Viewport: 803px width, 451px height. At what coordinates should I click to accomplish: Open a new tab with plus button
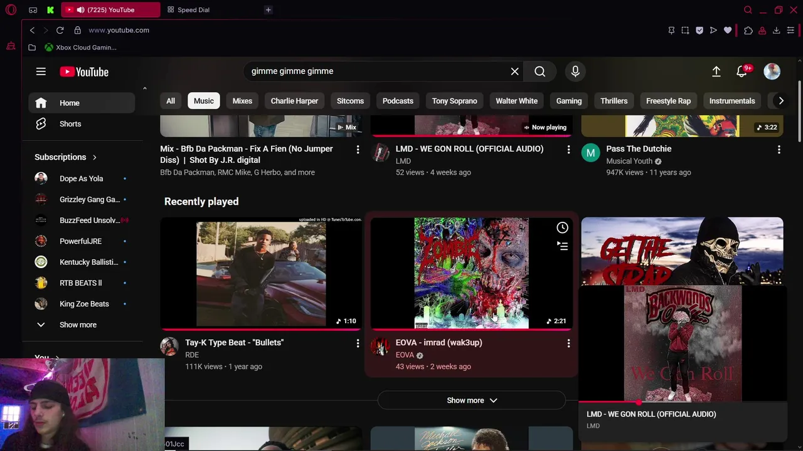click(268, 10)
